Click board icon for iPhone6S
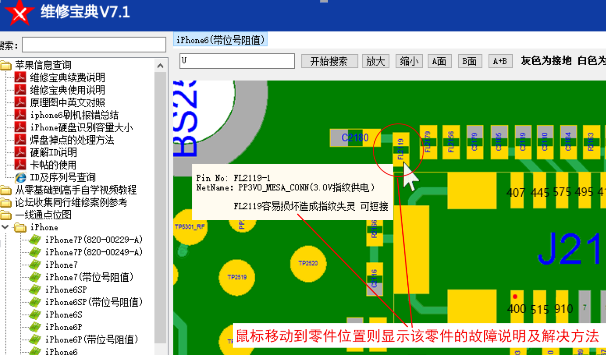 pos(35,315)
